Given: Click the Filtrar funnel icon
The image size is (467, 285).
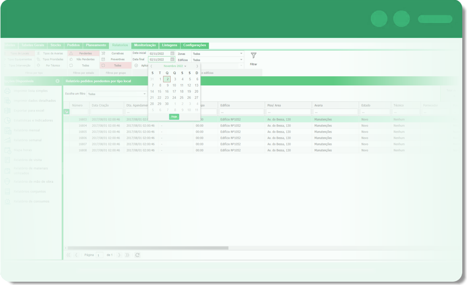Looking at the screenshot, I should pyautogui.click(x=253, y=56).
